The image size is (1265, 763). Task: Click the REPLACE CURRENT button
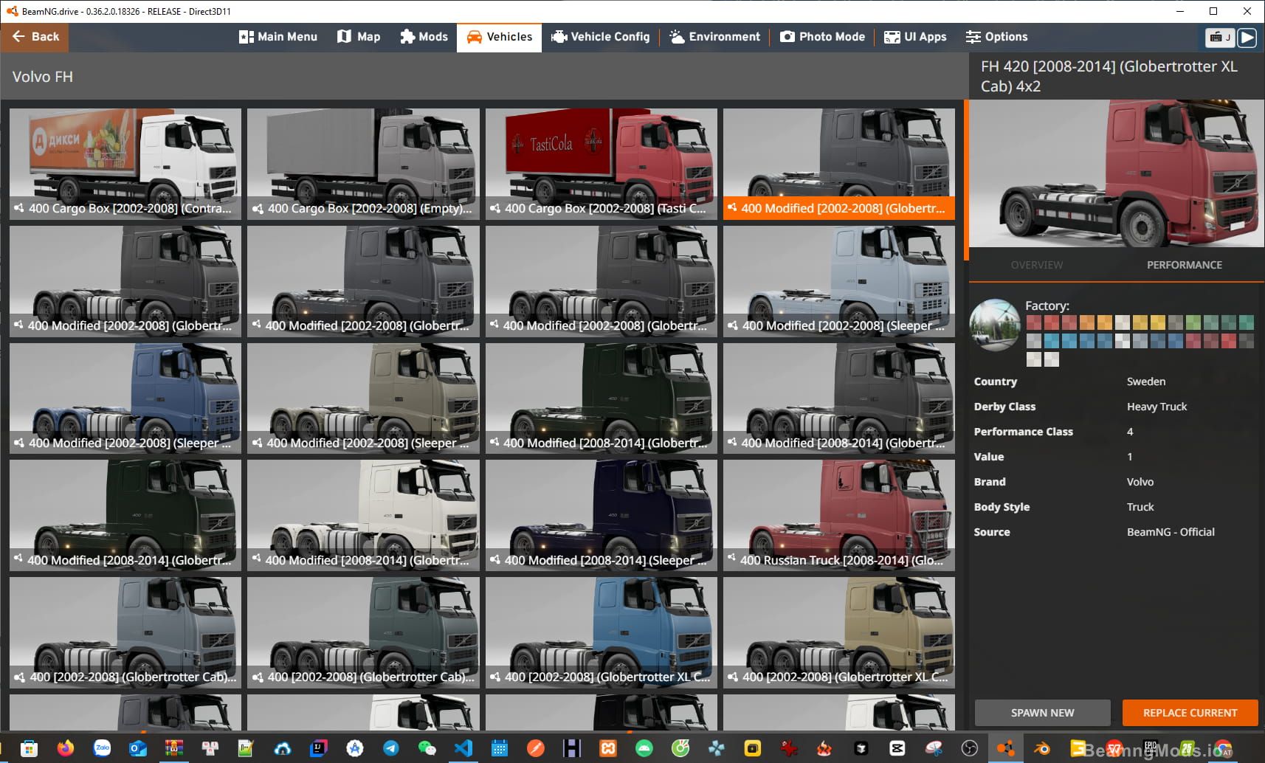1190,713
